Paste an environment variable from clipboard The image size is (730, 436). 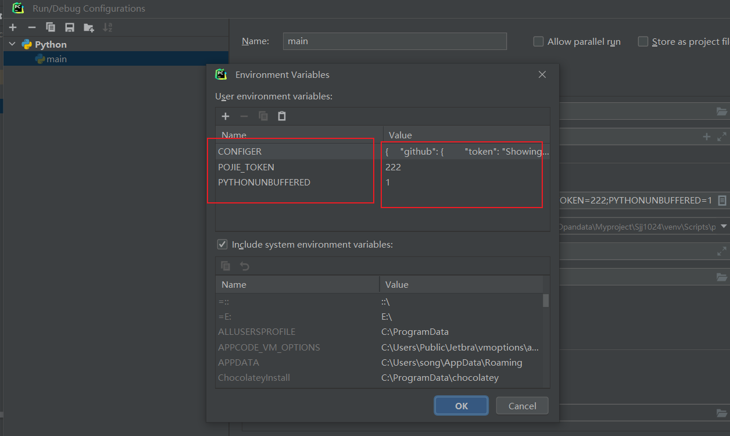281,116
